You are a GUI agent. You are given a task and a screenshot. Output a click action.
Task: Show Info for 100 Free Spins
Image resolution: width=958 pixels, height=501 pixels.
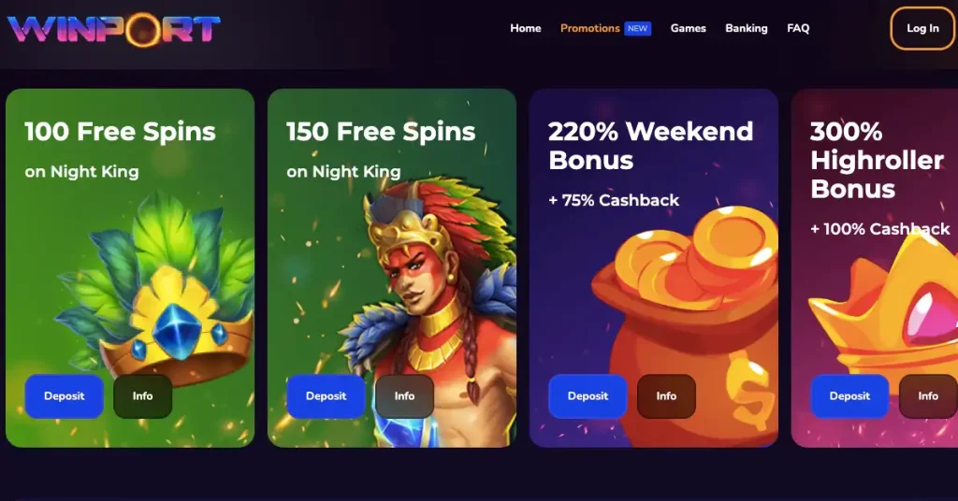(142, 396)
